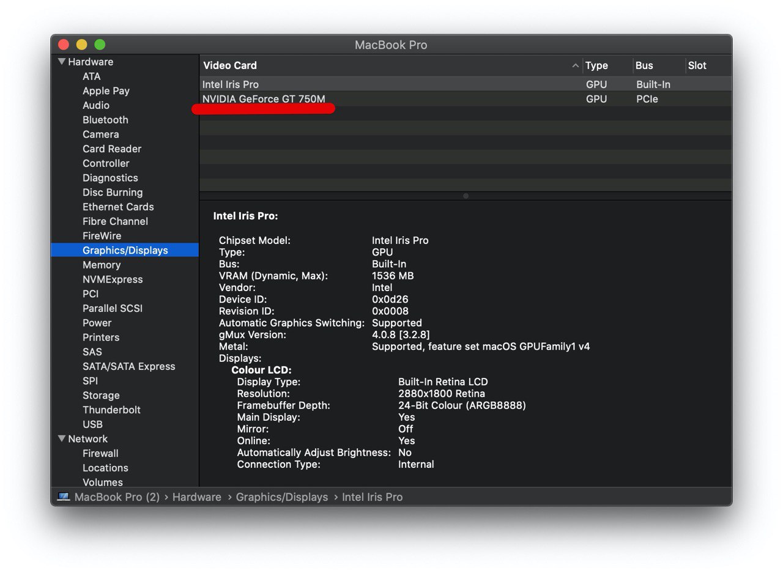
Task: Open Memory in the sidebar
Action: (102, 265)
